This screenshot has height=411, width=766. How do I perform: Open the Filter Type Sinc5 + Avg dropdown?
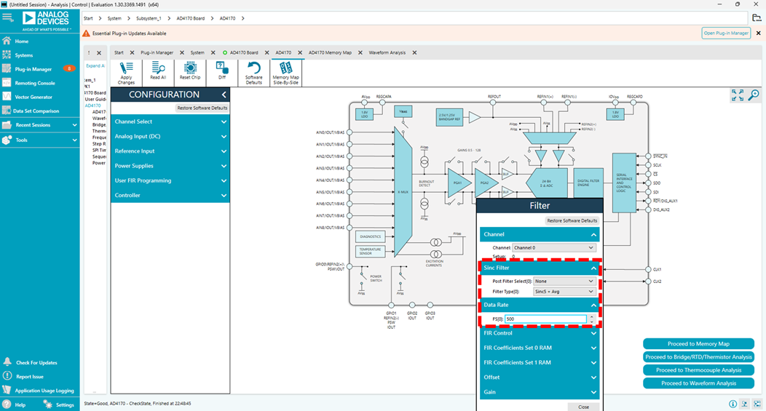click(x=564, y=292)
